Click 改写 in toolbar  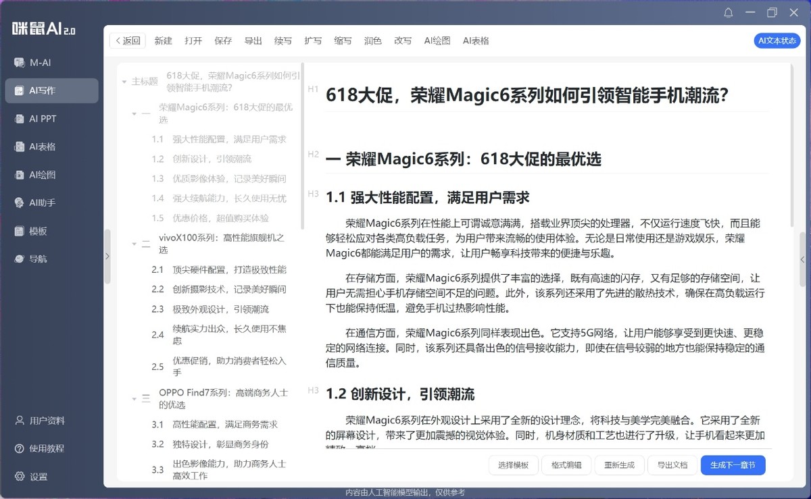click(403, 41)
